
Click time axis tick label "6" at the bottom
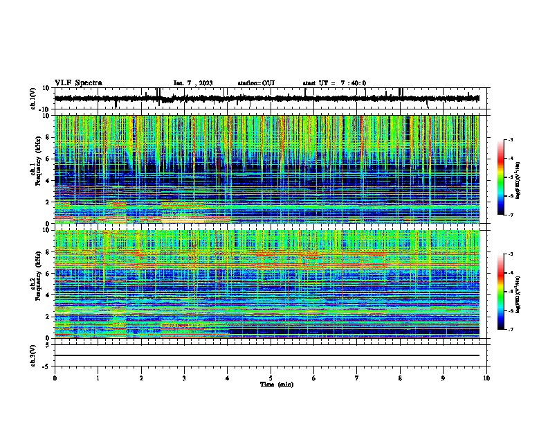(314, 378)
